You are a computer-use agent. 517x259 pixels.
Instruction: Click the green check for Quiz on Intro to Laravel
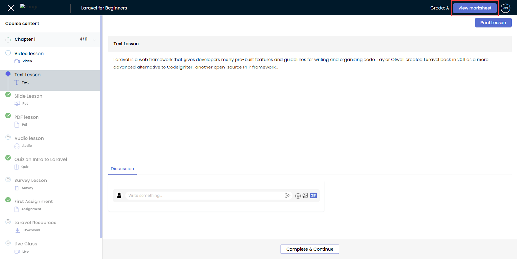click(8, 158)
